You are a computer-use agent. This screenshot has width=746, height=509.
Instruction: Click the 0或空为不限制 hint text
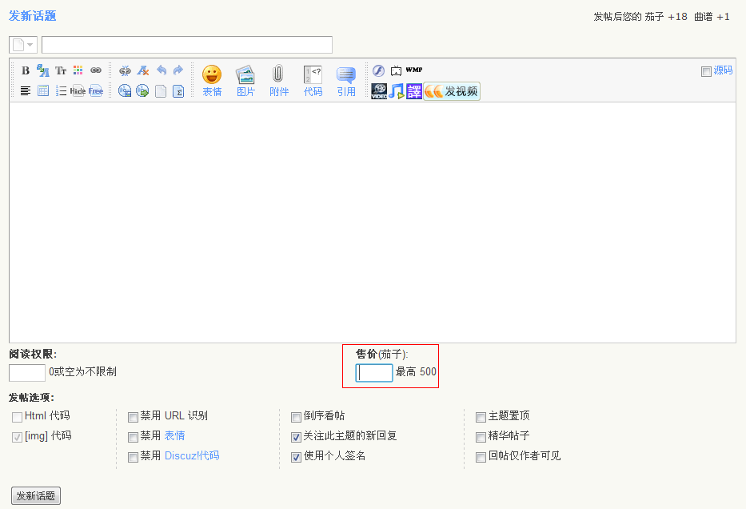pyautogui.click(x=83, y=372)
